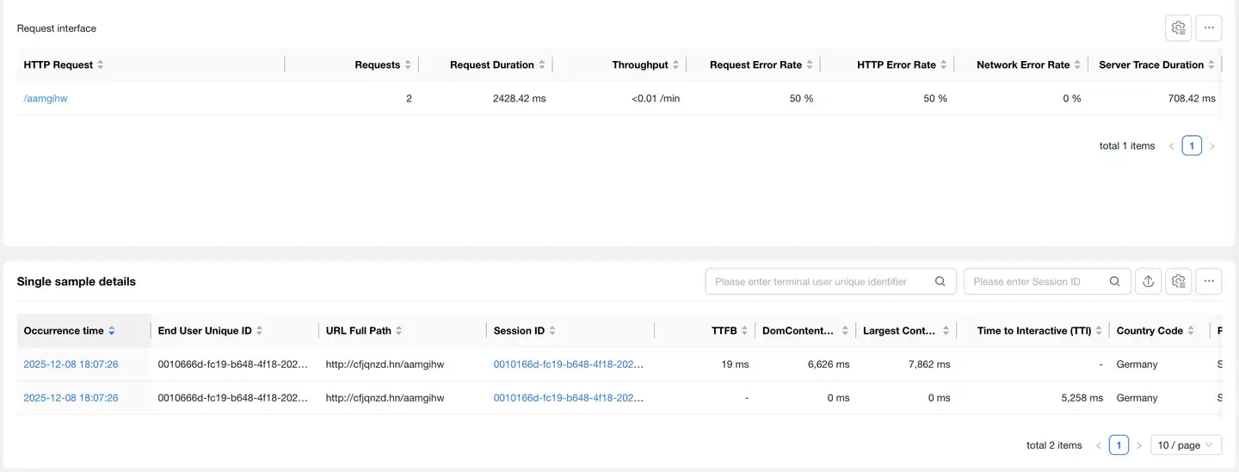1239x472 pixels.
Task: Go to next page in Single sample details
Action: tap(1139, 445)
